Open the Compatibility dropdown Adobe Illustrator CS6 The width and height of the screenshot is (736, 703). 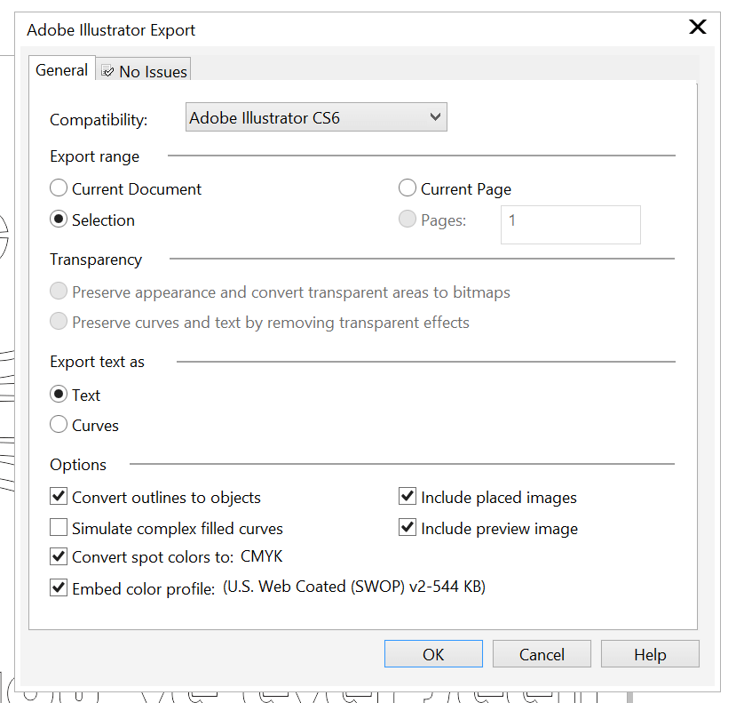[x=316, y=117]
